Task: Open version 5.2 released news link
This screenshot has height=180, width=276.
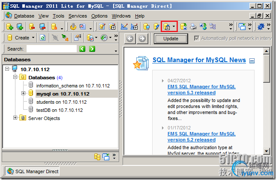Action: coord(201,137)
